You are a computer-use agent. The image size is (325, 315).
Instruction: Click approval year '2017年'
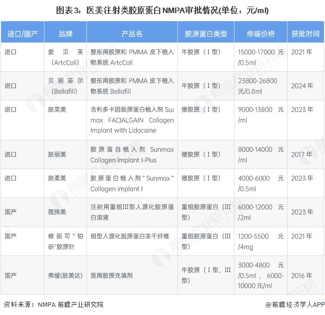[302, 154]
